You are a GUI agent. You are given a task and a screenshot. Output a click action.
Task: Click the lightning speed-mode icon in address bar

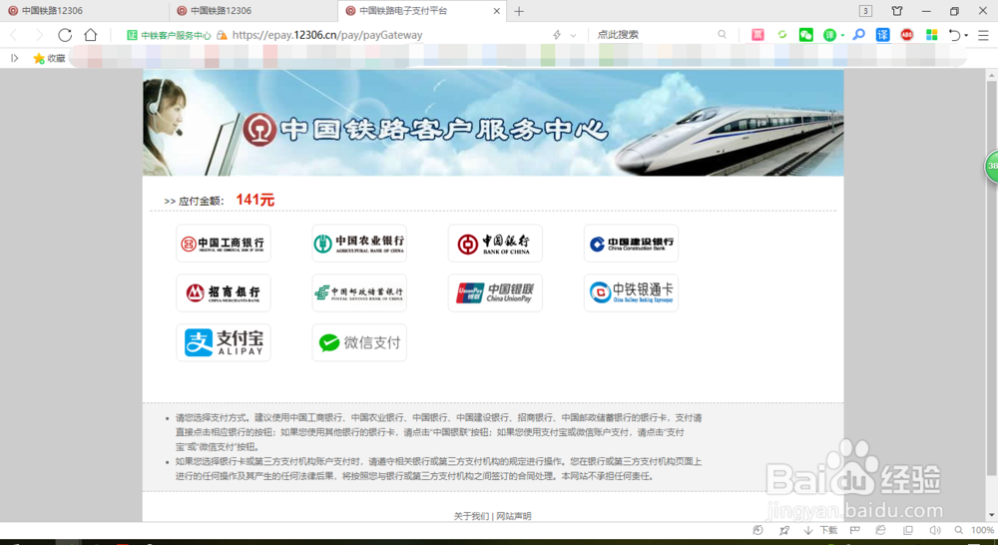coord(558,35)
